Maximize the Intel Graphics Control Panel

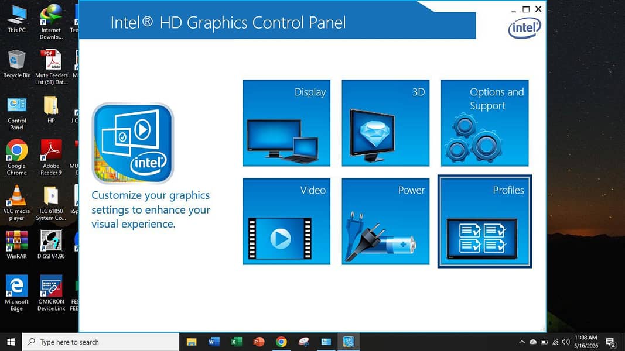(526, 9)
